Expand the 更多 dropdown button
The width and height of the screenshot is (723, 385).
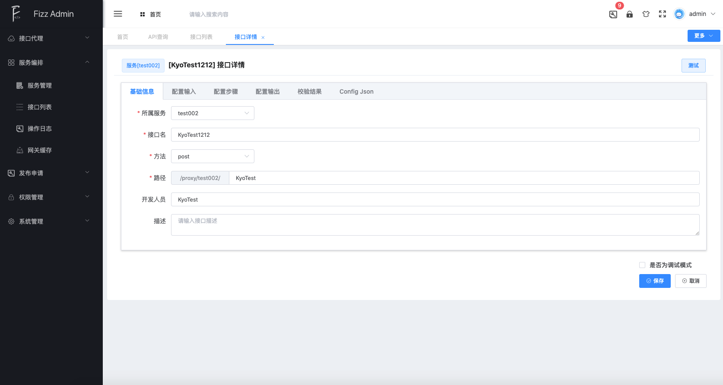tap(704, 36)
